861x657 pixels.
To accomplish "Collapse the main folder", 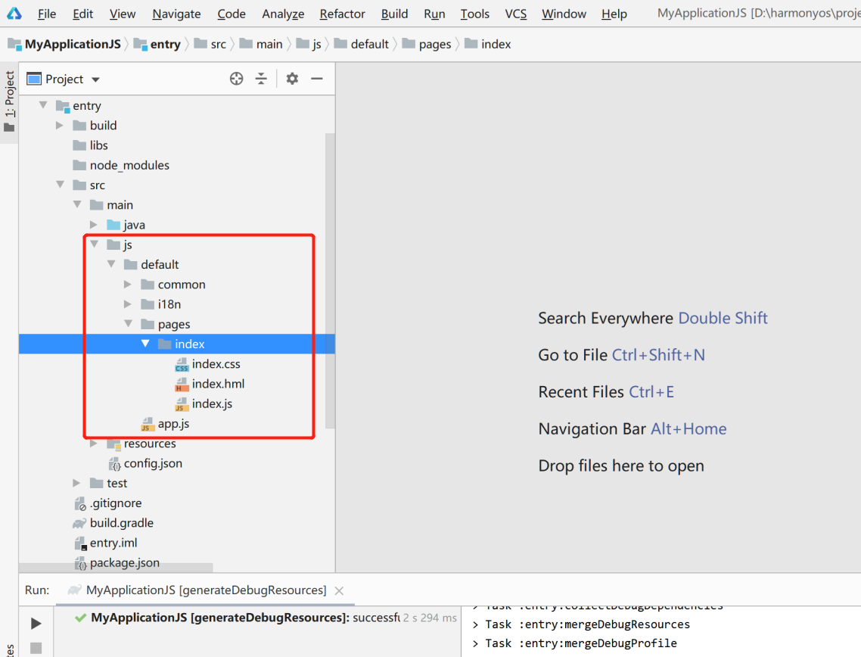I will click(77, 204).
